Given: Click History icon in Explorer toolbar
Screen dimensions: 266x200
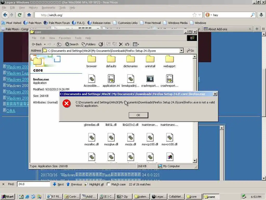Looking at the screenshot, I should point(101,44).
